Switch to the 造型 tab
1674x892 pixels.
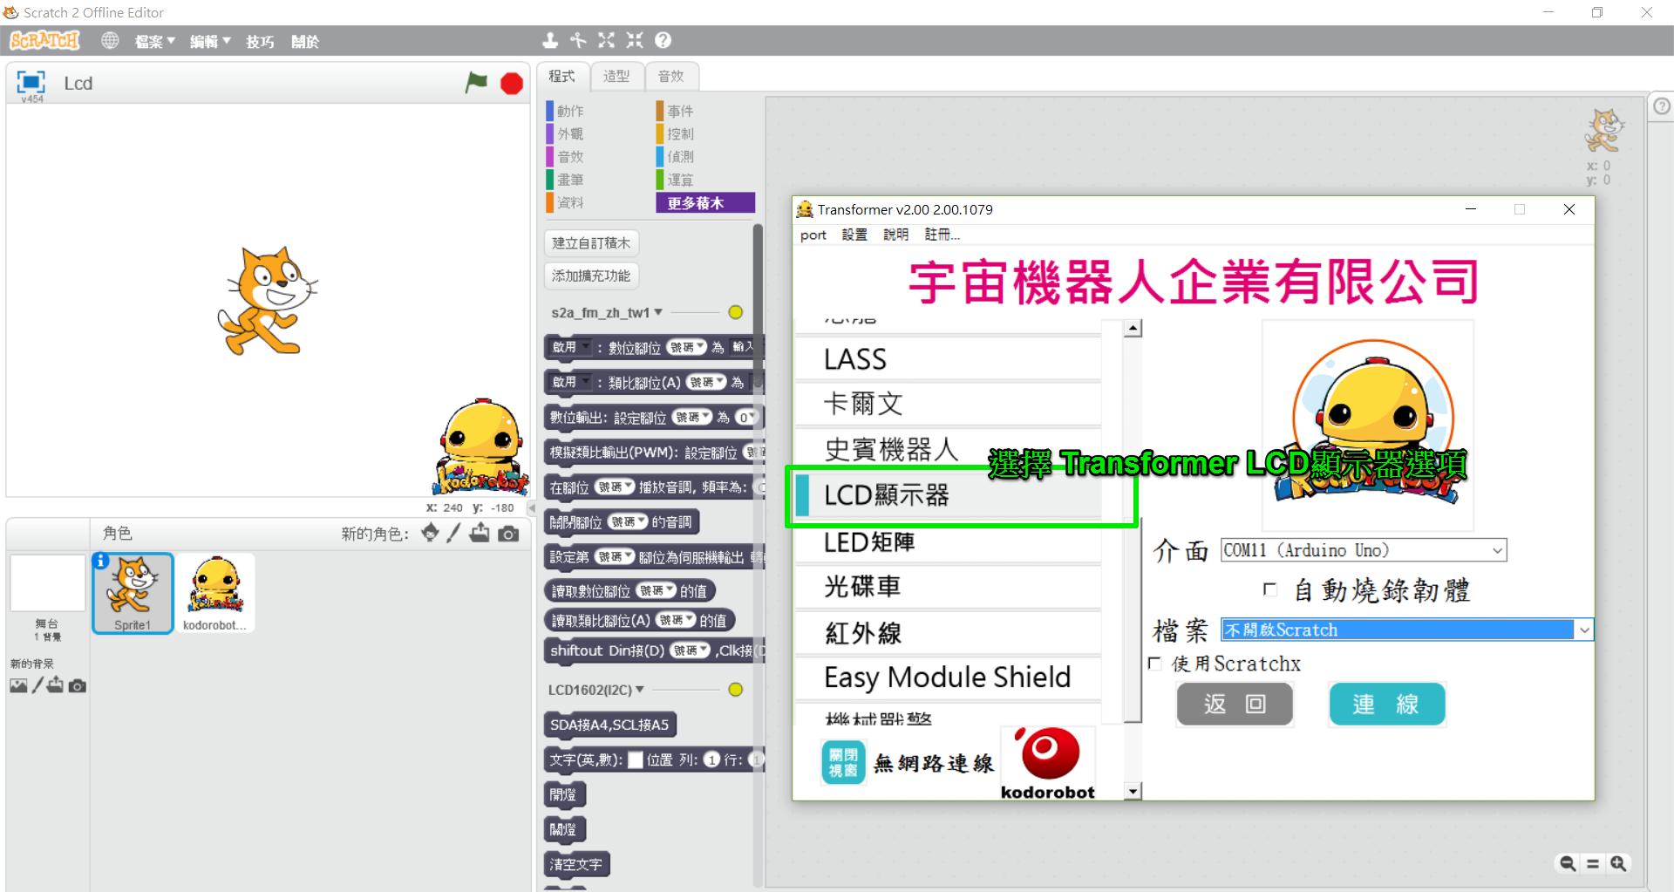tap(616, 76)
